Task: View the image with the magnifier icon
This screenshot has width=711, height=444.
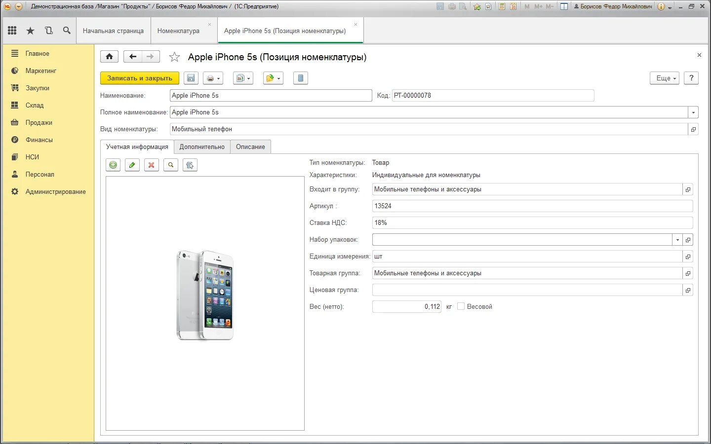Action: tap(171, 165)
